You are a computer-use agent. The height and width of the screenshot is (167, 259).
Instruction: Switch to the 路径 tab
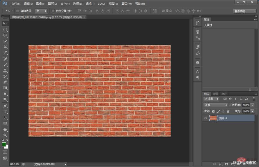(224, 94)
